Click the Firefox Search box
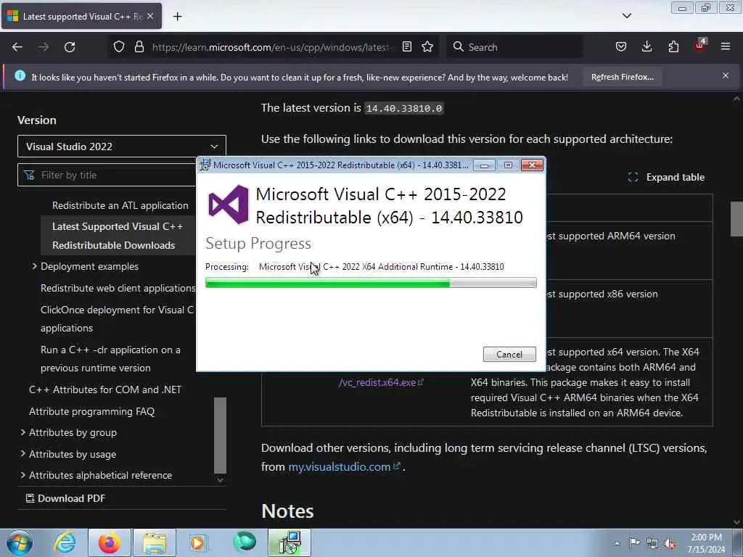Image resolution: width=743 pixels, height=557 pixels. [514, 47]
